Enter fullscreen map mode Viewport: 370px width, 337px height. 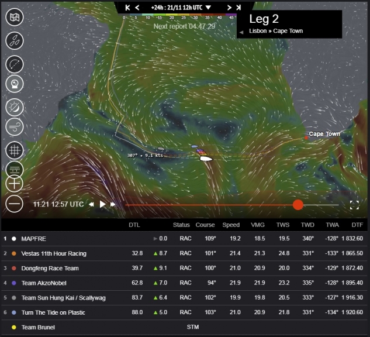pos(354,205)
